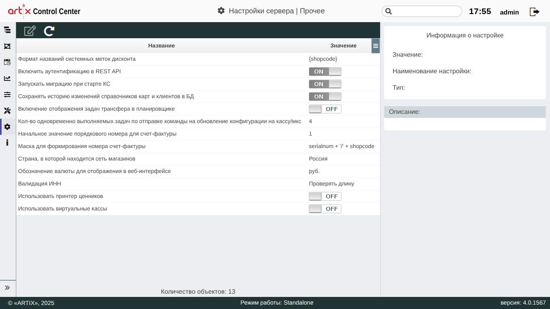Image resolution: width=550 pixels, height=309 pixels.
Task: Sort by the Название column header
Action: [161, 46]
